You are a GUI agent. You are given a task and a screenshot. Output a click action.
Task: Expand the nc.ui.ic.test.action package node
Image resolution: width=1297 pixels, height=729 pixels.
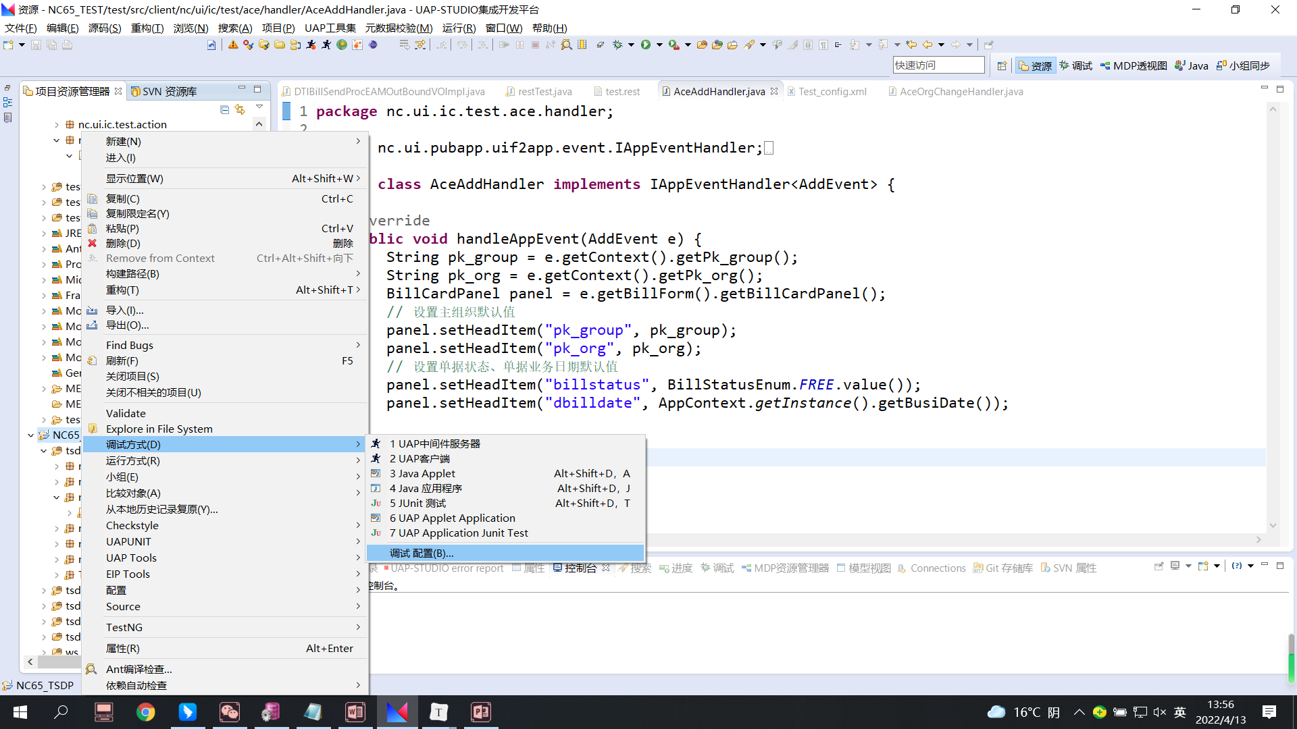(x=57, y=124)
